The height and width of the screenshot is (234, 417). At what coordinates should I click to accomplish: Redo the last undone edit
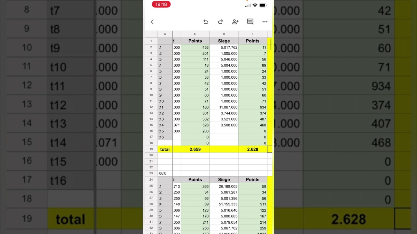(220, 22)
